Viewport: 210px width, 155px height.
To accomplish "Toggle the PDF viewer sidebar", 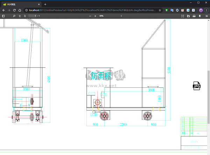I will pyautogui.click(x=3, y=16).
